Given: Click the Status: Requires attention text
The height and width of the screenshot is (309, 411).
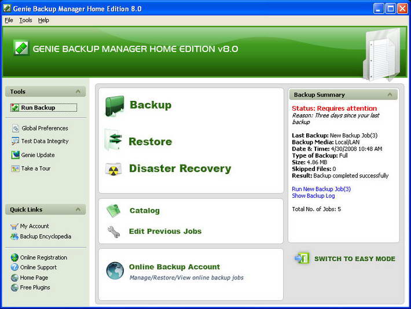Looking at the screenshot, I should (335, 108).
